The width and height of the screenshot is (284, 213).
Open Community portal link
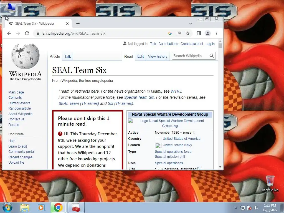(21, 152)
